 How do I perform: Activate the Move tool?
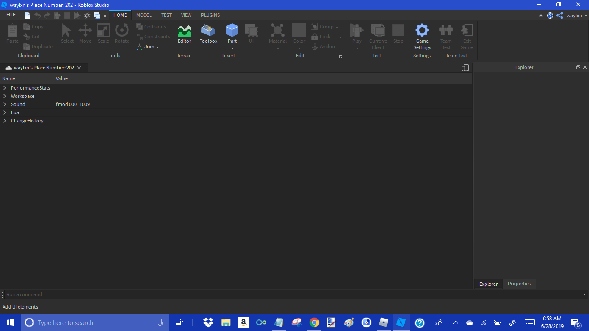[85, 34]
